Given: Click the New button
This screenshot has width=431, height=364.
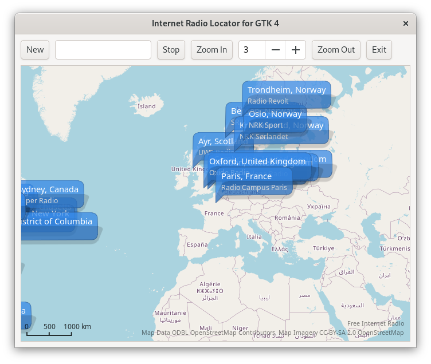Looking at the screenshot, I should coord(35,50).
